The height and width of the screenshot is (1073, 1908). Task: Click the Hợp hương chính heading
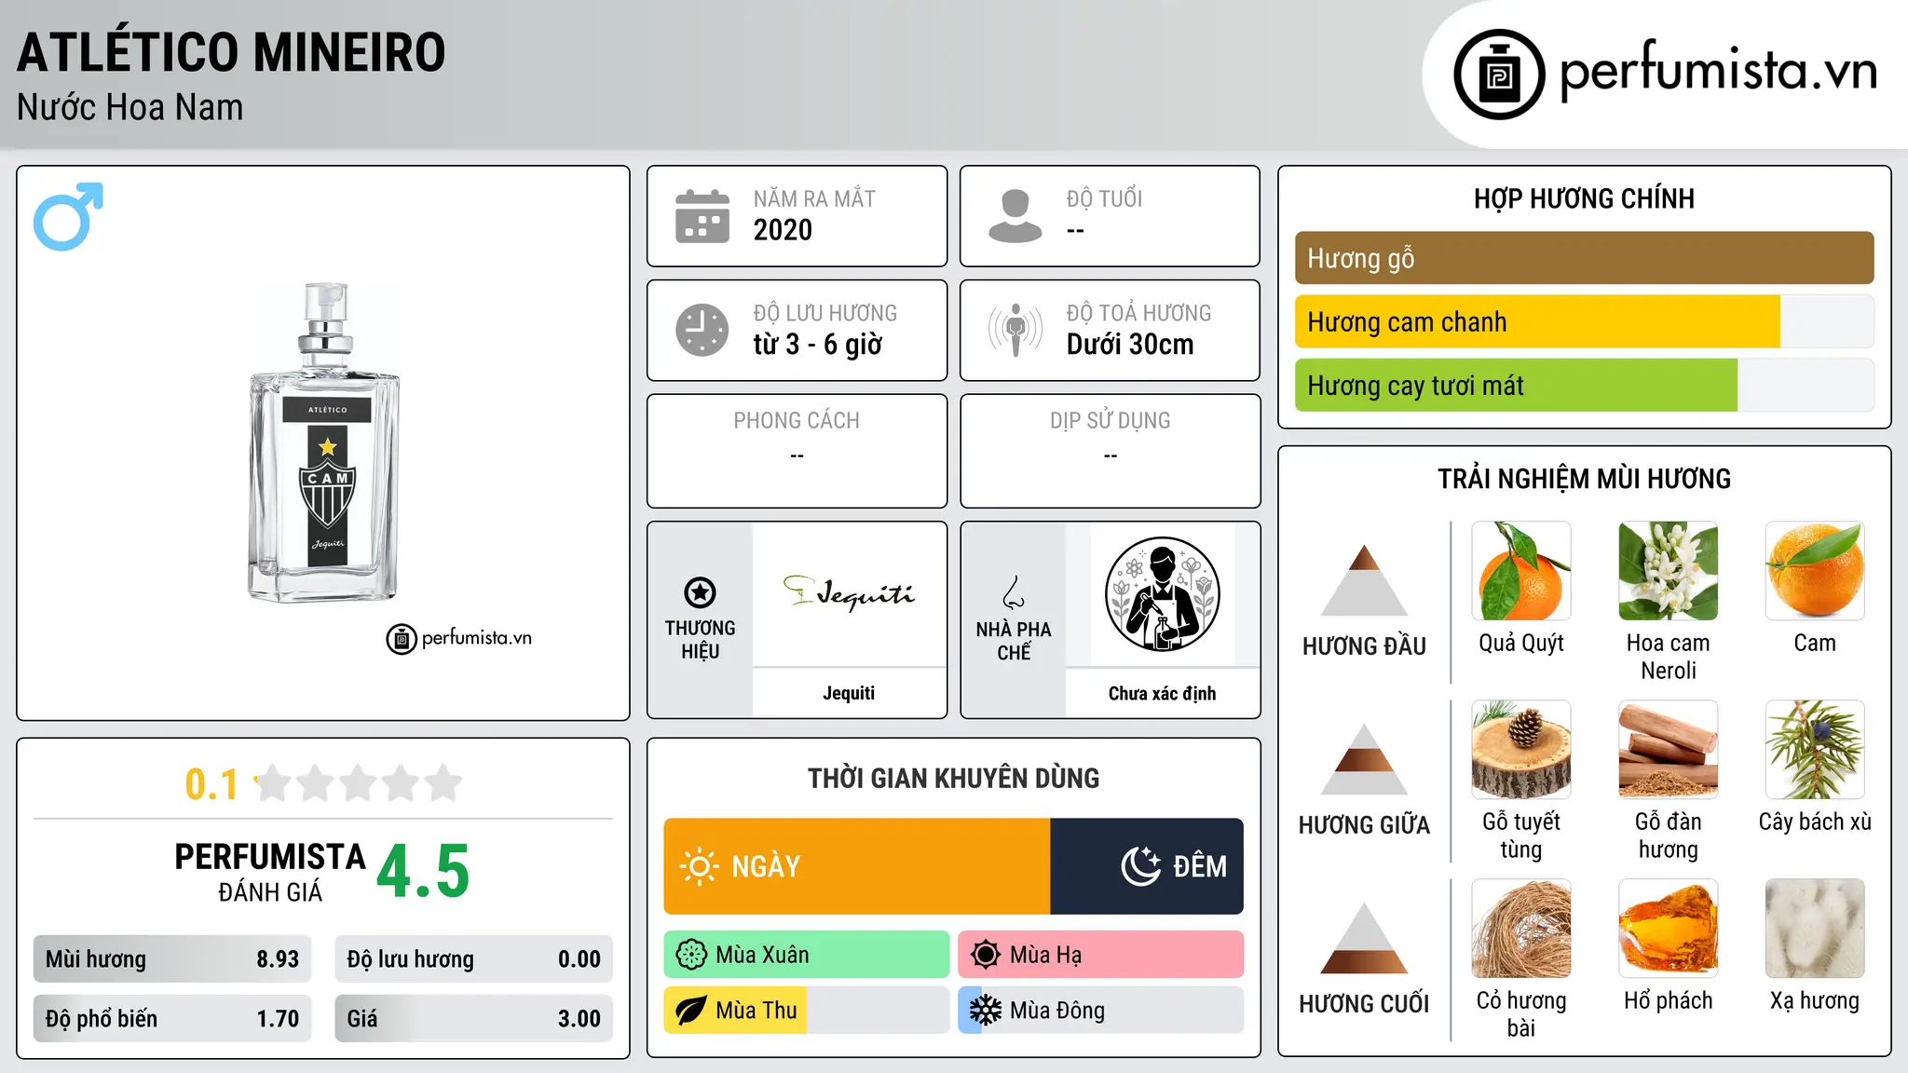pyautogui.click(x=1584, y=198)
